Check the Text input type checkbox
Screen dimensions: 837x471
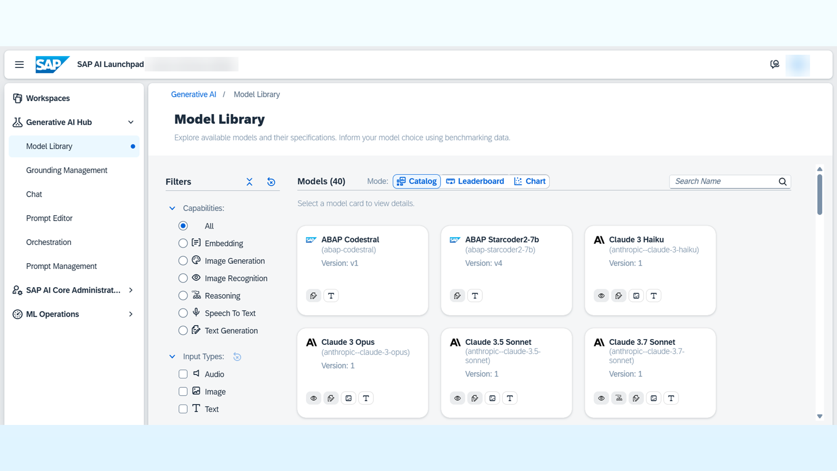click(x=183, y=409)
